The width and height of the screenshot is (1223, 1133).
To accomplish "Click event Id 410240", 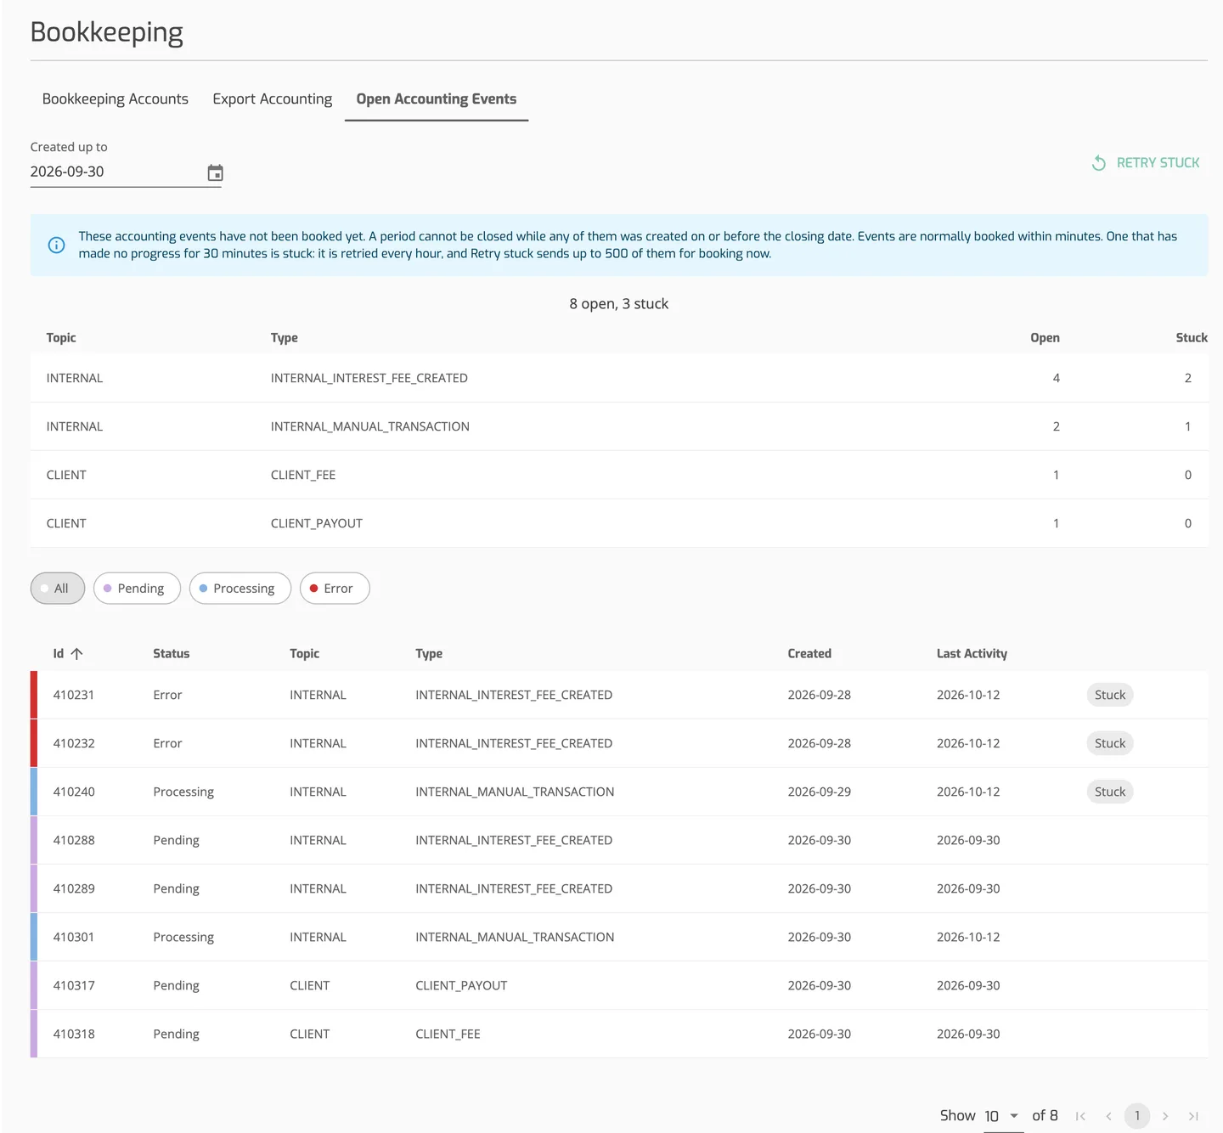I will (74, 792).
